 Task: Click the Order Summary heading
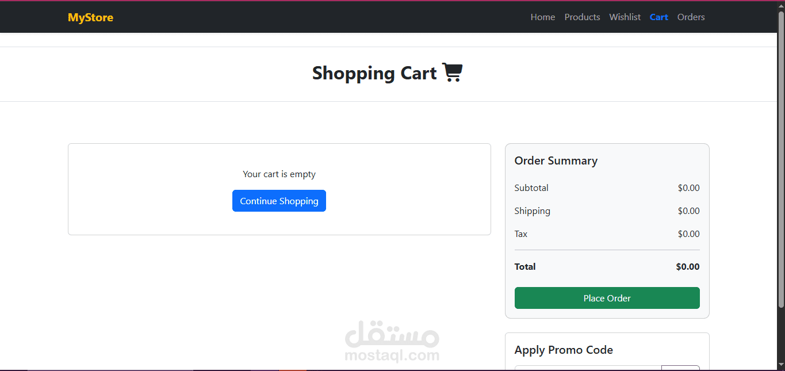556,160
